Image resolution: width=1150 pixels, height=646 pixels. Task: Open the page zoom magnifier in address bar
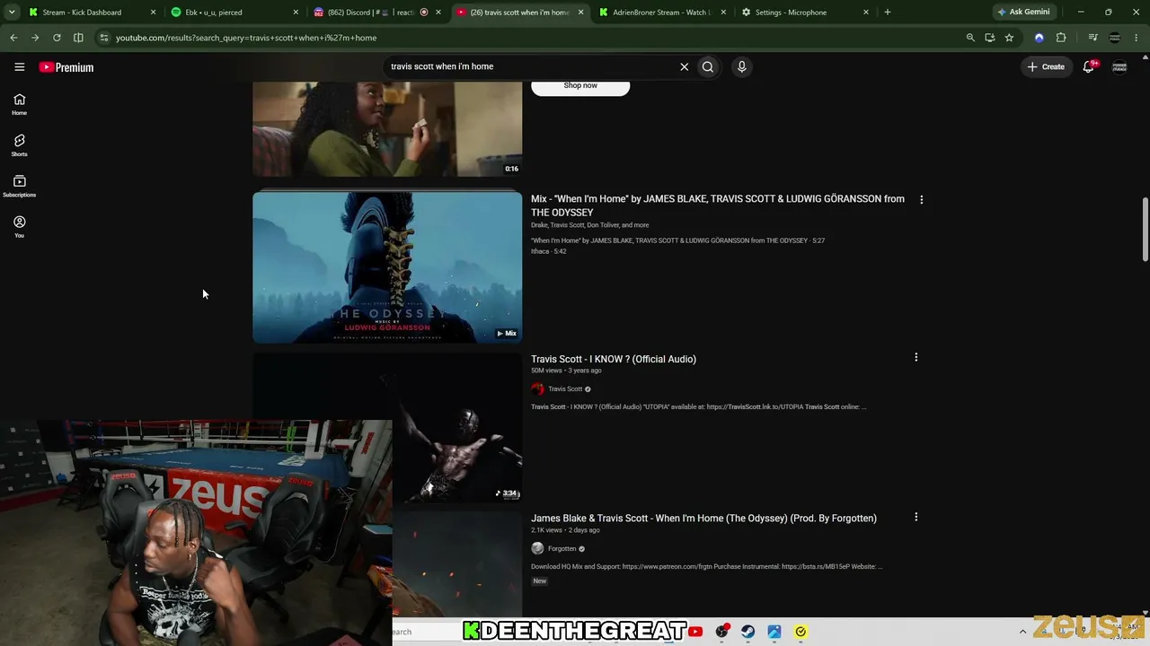[970, 38]
